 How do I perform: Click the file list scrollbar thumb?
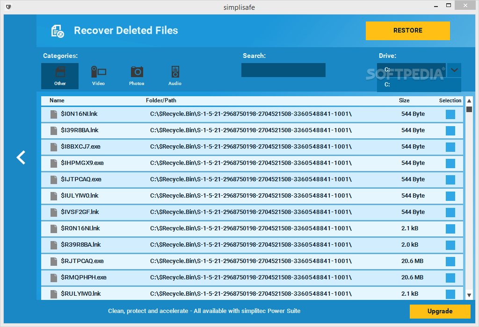pos(469,109)
